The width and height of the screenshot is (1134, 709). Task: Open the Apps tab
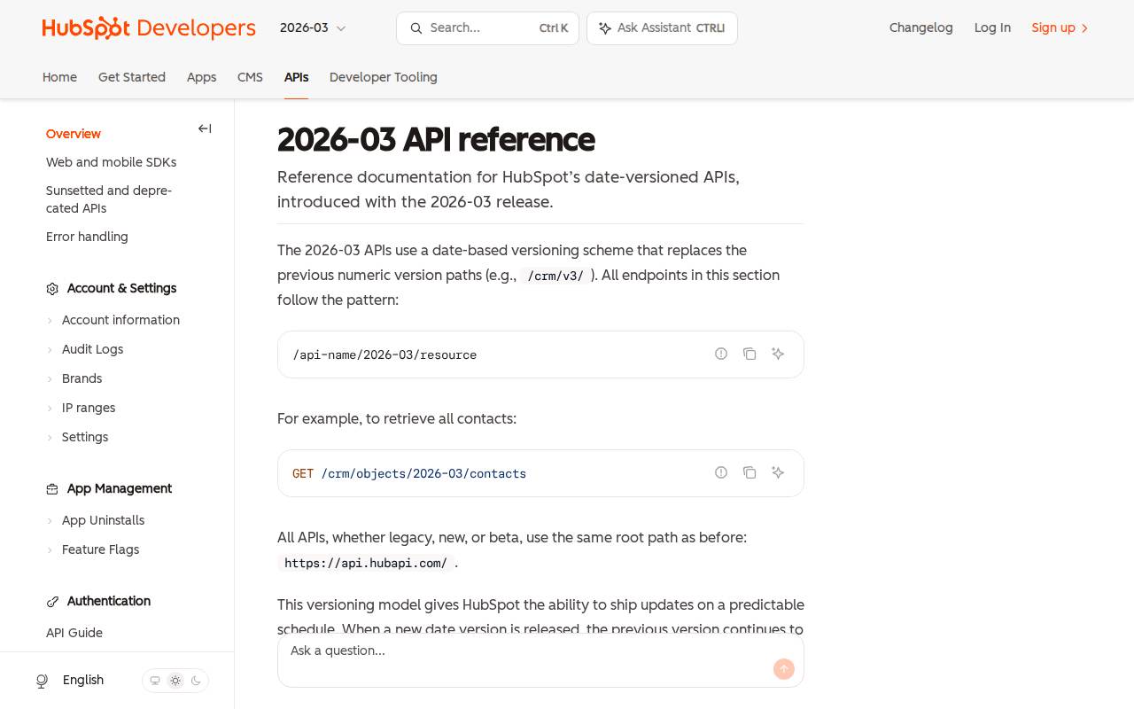click(x=201, y=78)
